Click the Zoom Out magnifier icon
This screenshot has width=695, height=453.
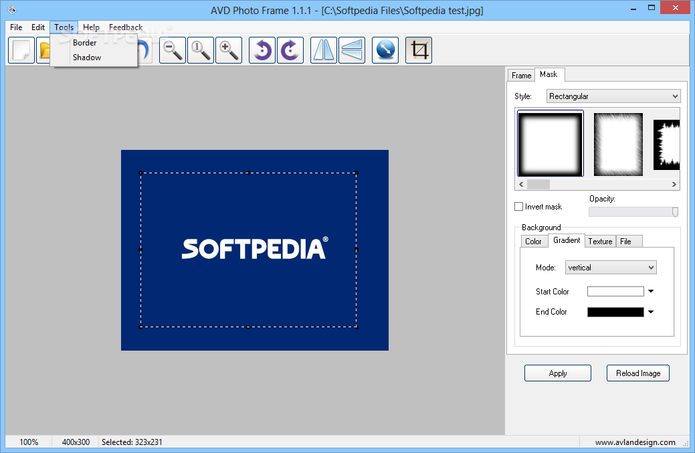173,50
